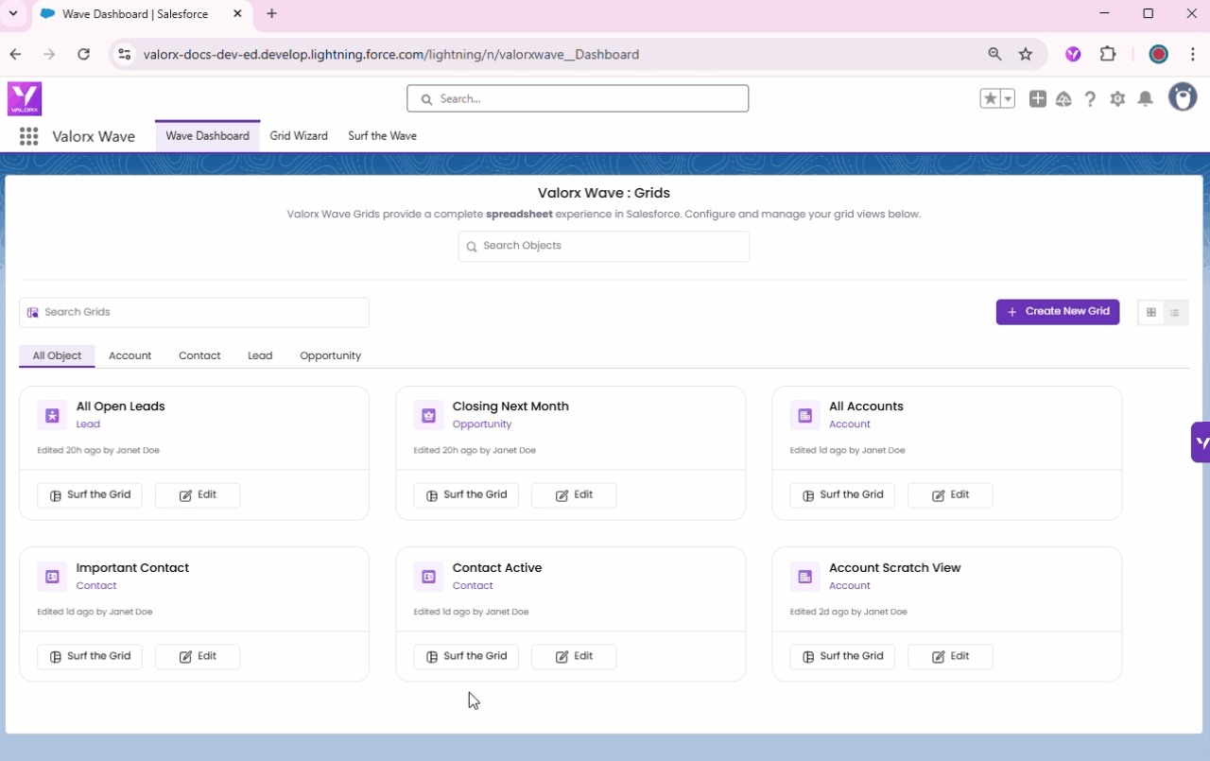Filter grids by Lead tab
Viewport: 1210px width, 761px height.
click(260, 356)
